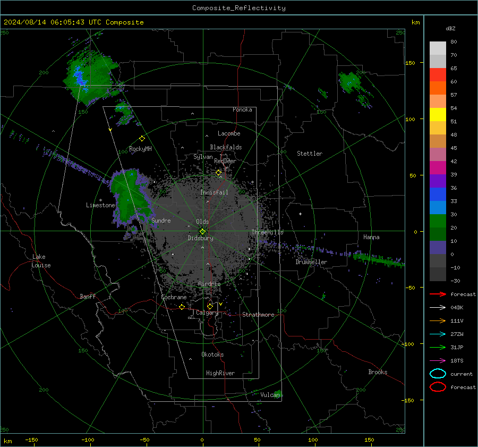
Task: Click the red forecast ellipse icon
Action: tap(438, 387)
